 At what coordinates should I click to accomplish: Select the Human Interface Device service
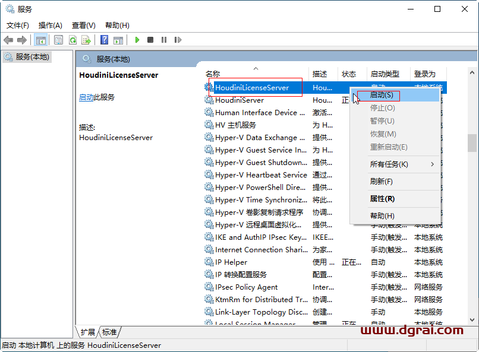(325, 113)
